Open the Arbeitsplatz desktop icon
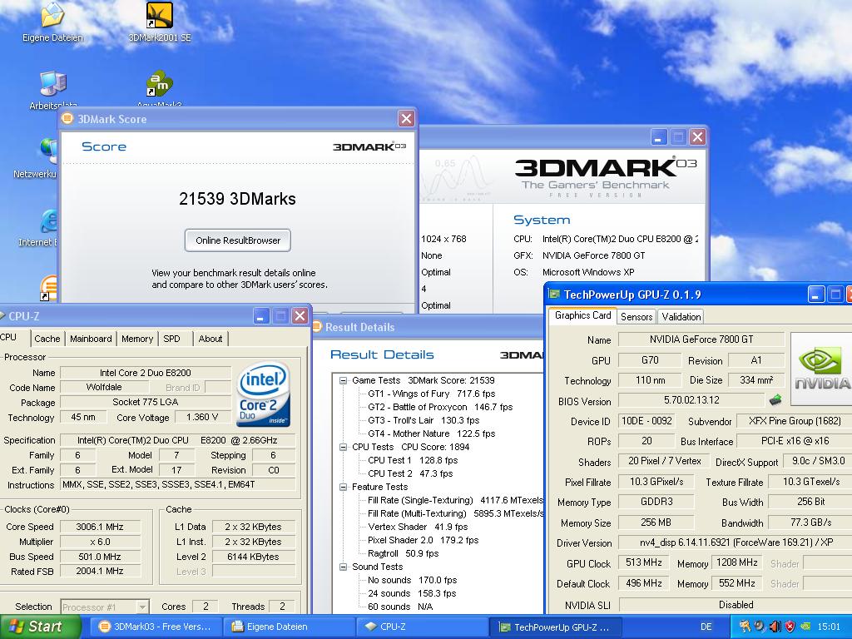This screenshot has height=639, width=852. (x=53, y=84)
